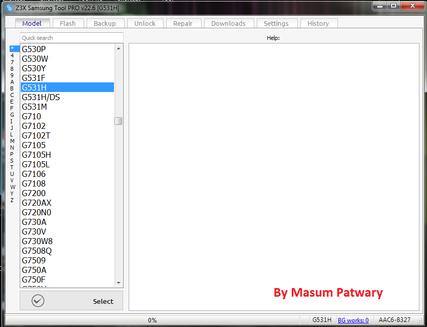Select model G720N0 in list
Viewport: 427px width, 327px height.
67,212
